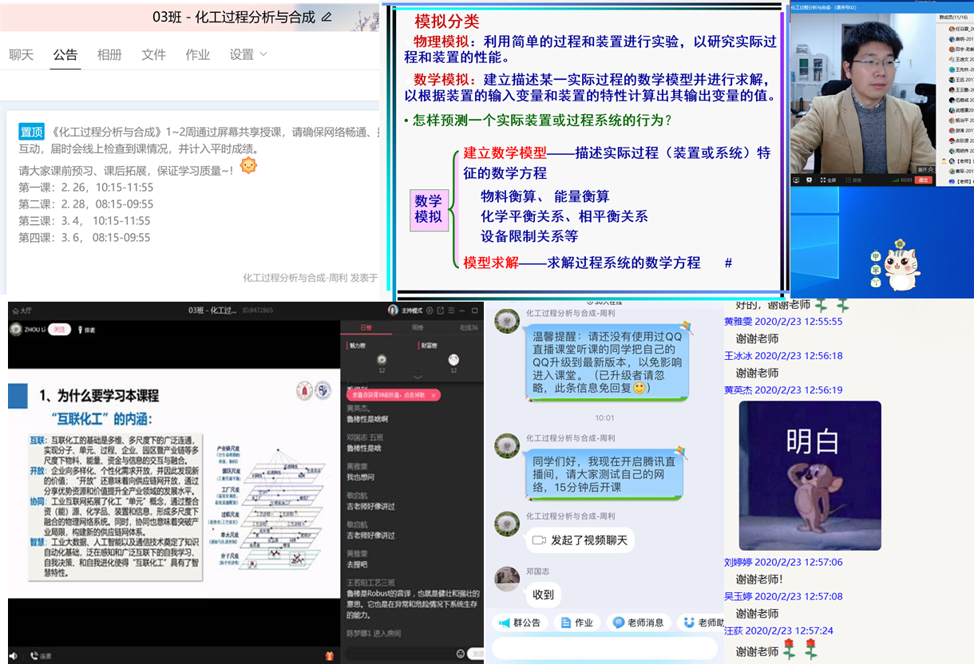Screen dimensions: 974x664
Task: Click the camera icon in the 发起了视频聊天 message
Action: click(x=539, y=540)
